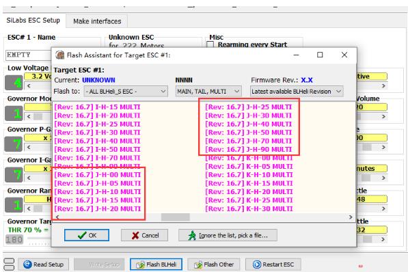Click the Restart ESC button

click(x=273, y=264)
